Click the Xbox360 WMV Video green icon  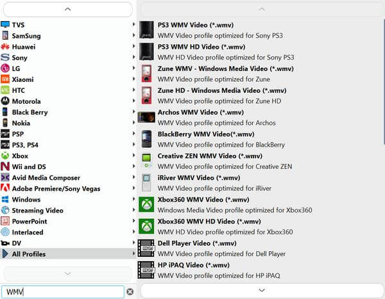click(146, 204)
